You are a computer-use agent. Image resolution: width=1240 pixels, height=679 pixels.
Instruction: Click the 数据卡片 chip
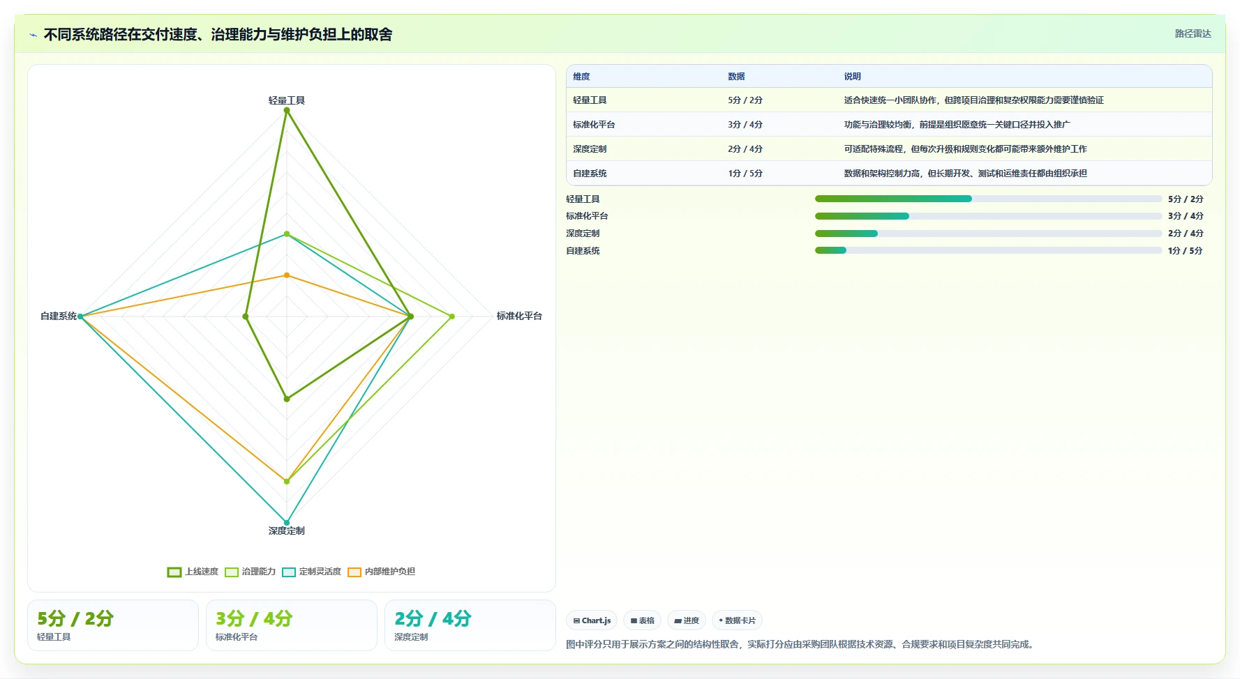[x=737, y=620]
